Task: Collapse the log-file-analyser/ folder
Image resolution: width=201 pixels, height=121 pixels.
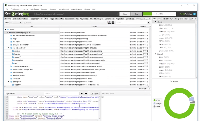Action: coord(9,48)
